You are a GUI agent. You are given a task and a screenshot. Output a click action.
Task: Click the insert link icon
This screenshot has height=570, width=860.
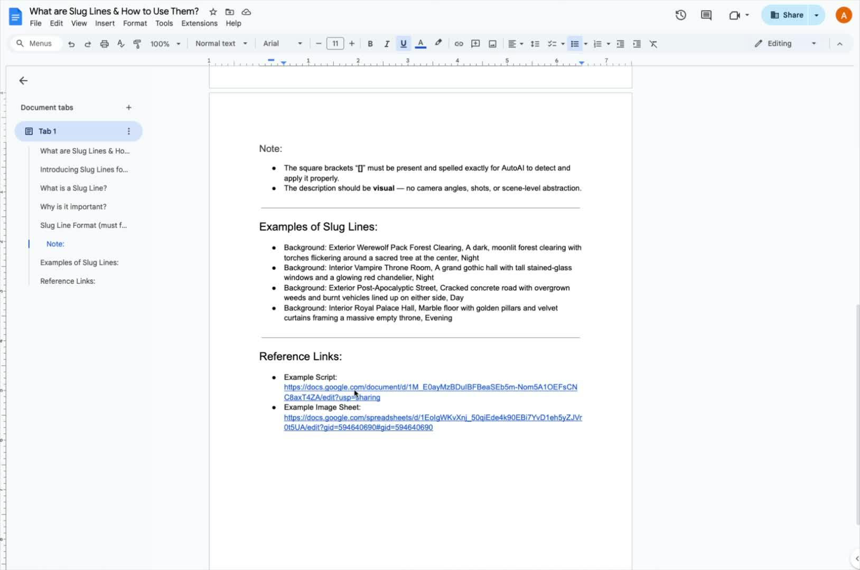(x=459, y=44)
